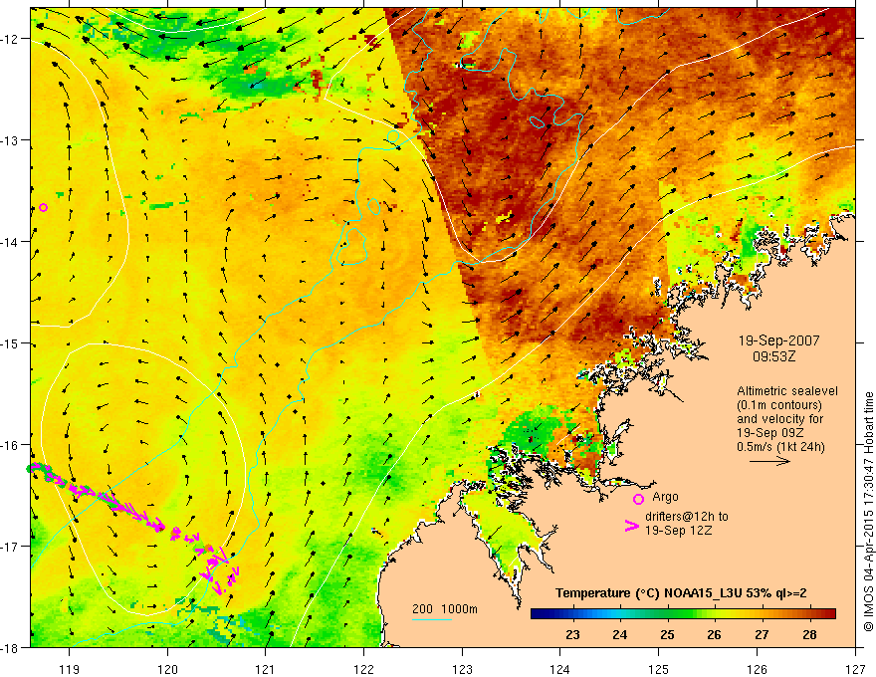Click the colorbar tick label 25

coord(667,634)
